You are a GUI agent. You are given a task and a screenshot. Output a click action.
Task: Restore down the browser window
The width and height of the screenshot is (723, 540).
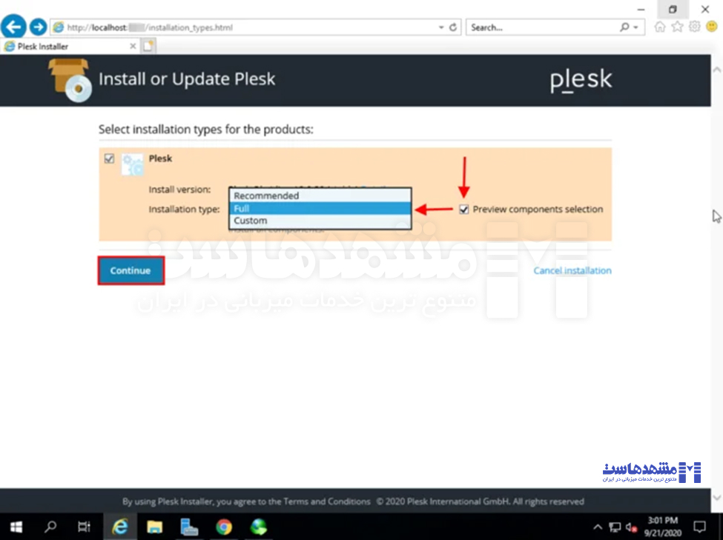[673, 9]
